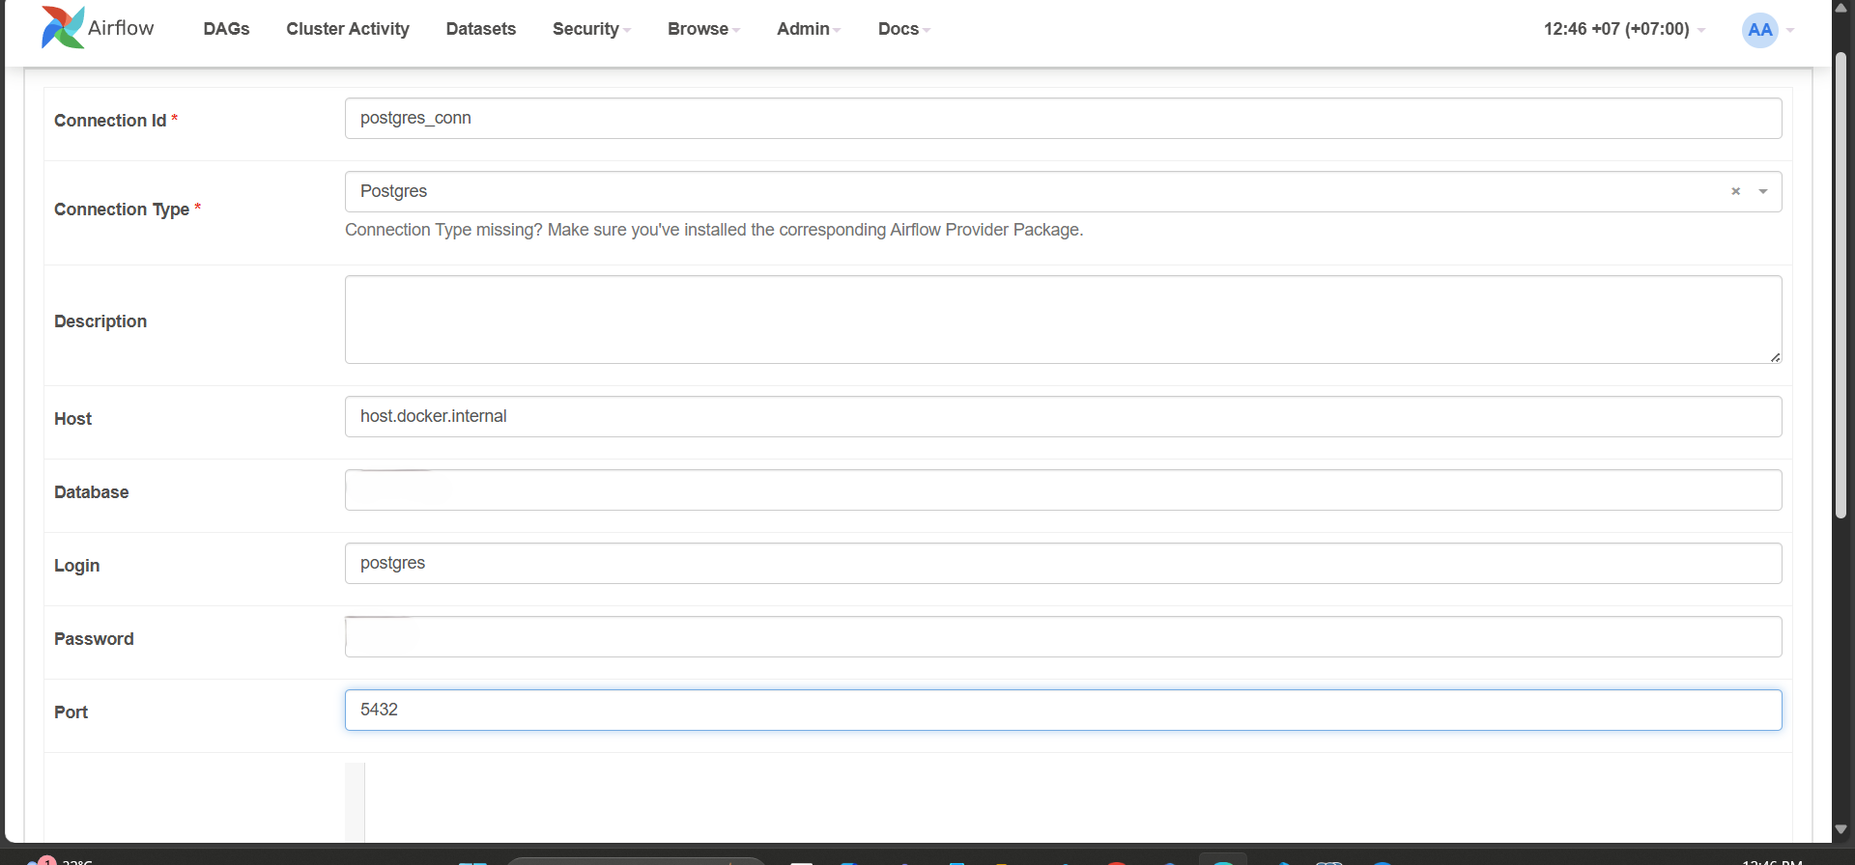Image resolution: width=1855 pixels, height=865 pixels.
Task: Focus the Port field showing 5432
Action: pos(1063,710)
